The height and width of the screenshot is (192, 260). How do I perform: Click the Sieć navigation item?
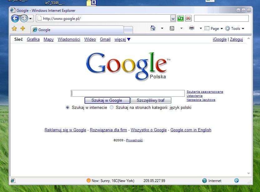tap(19, 39)
